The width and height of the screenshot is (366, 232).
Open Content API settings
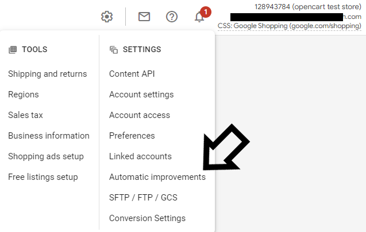click(132, 74)
